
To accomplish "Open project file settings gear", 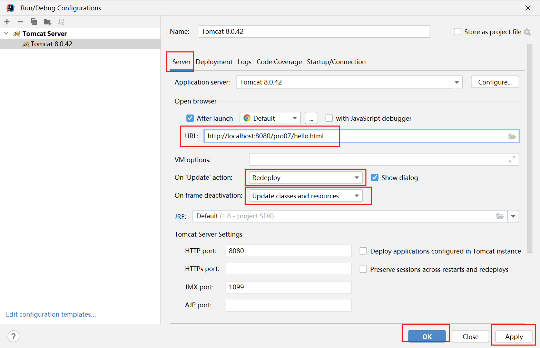I will tap(527, 32).
